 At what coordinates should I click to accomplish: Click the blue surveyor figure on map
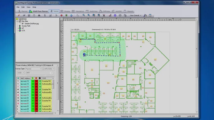(x=84, y=55)
